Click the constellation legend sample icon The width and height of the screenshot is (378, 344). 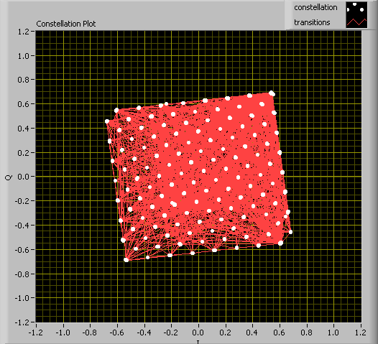click(356, 9)
